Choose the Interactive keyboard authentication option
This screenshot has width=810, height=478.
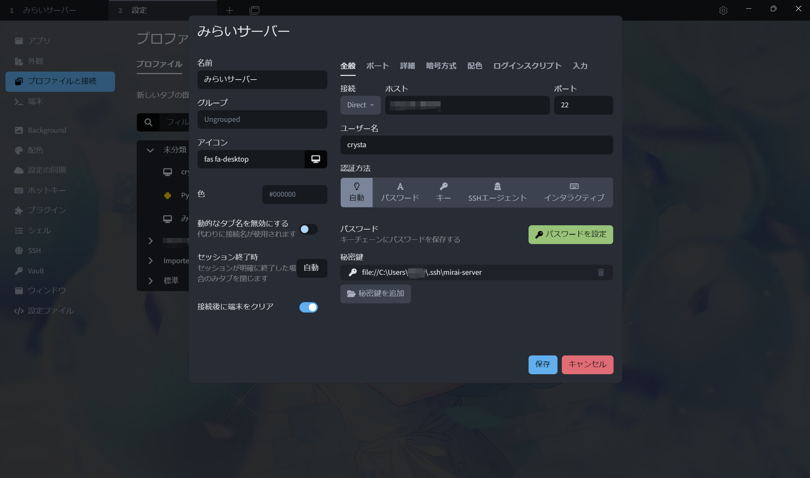pos(574,192)
